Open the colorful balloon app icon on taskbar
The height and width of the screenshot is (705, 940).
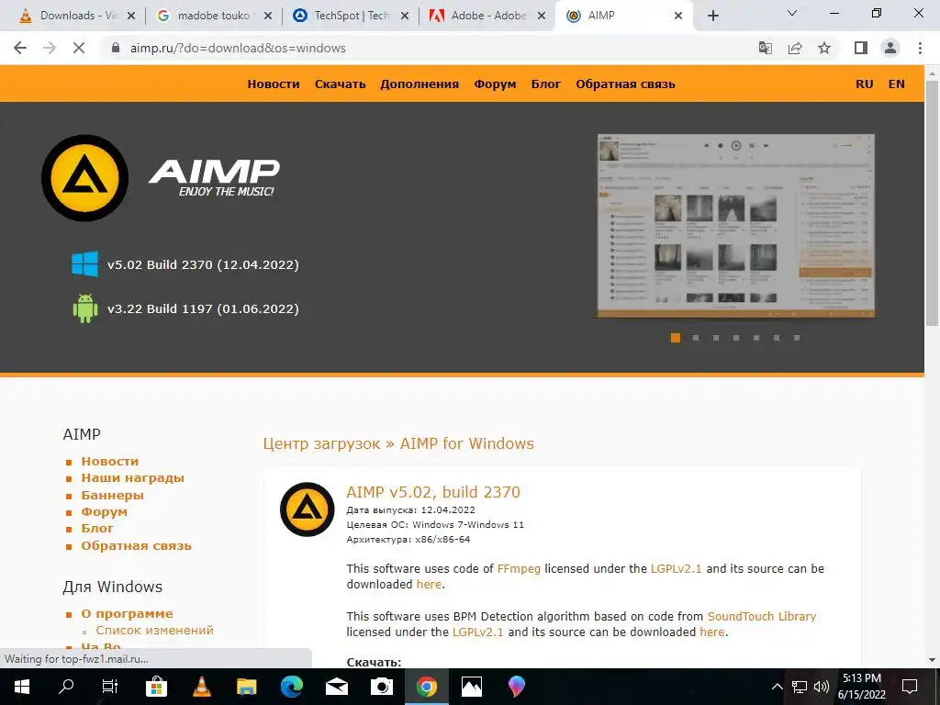coord(516,687)
